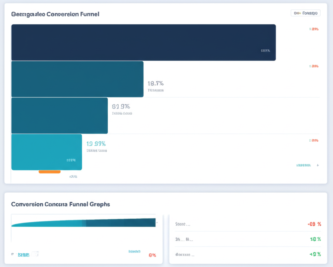Click the count label inside the dark navy funnel bar
The width and height of the screenshot is (333, 267).
click(x=266, y=50)
